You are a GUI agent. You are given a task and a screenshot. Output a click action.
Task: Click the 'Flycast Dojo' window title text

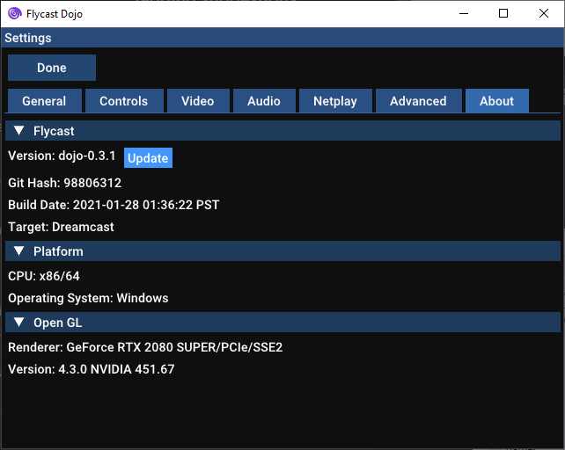pyautogui.click(x=55, y=14)
